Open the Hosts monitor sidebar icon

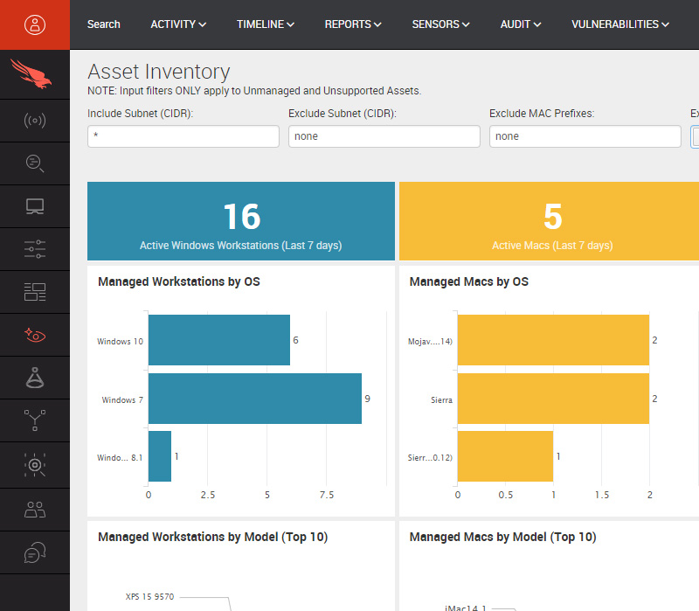tap(35, 206)
